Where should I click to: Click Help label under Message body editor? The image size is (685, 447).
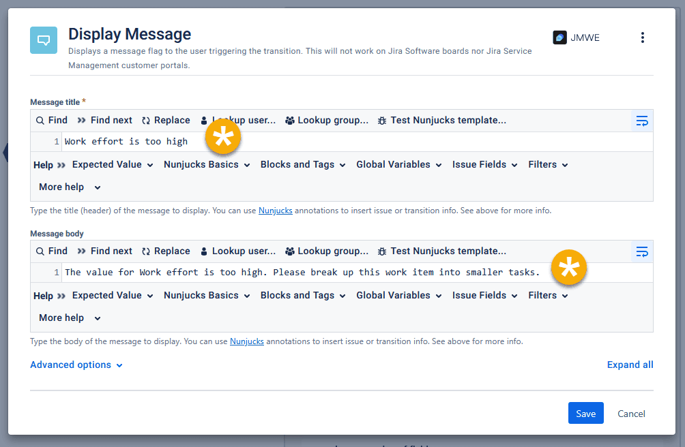[43, 296]
